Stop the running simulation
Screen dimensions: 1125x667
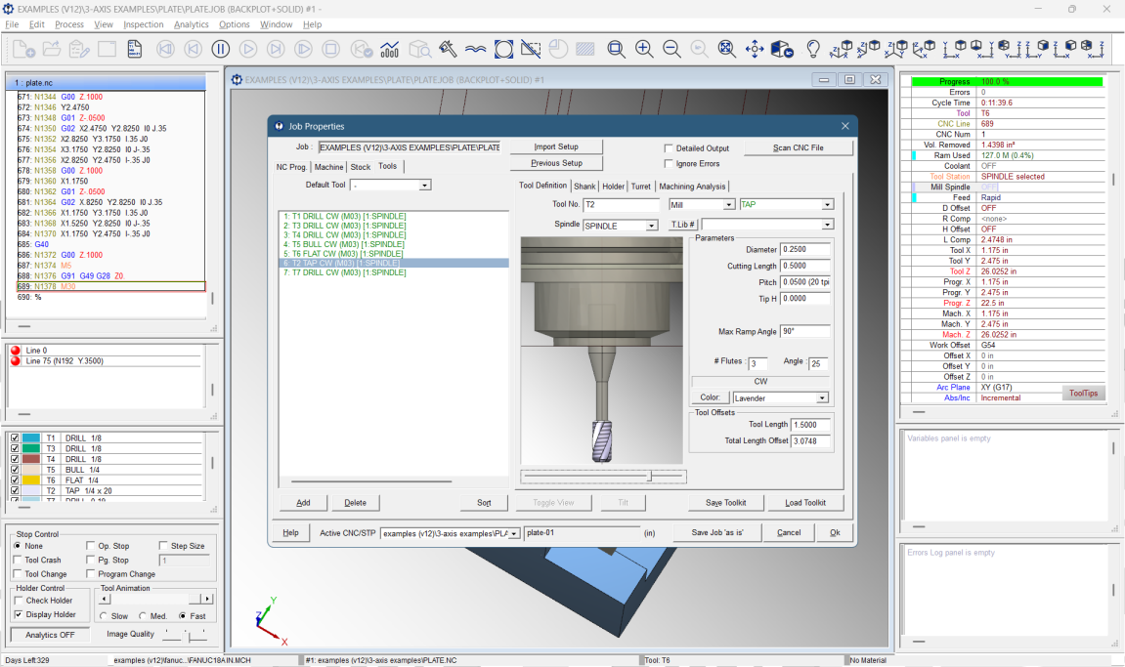pyautogui.click(x=330, y=47)
